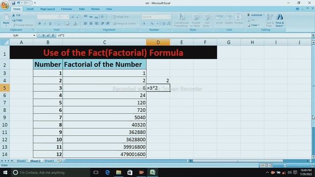Switch to Sheet1 tab
Screen dimensions: 315x177
click(x=21, y=161)
